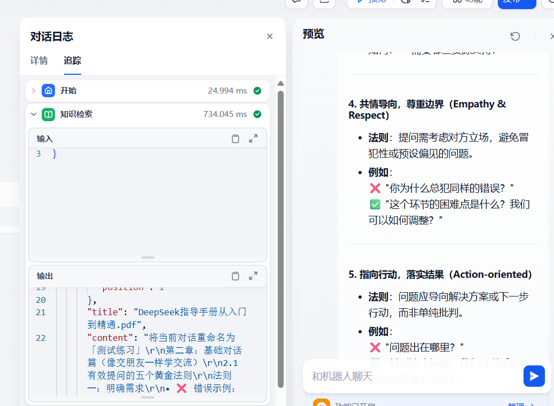Click the 输出 panel resize handle
This screenshot has height=406, width=554.
pos(147,397)
